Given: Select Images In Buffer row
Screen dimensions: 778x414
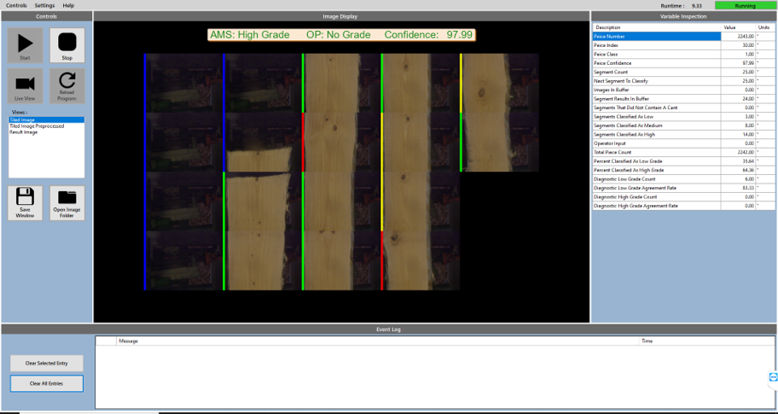Looking at the screenshot, I should (x=683, y=90).
